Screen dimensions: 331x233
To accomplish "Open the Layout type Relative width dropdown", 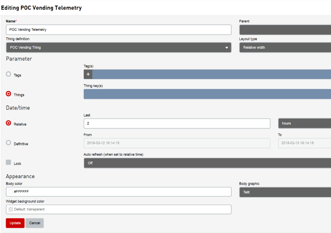I will [285, 47].
